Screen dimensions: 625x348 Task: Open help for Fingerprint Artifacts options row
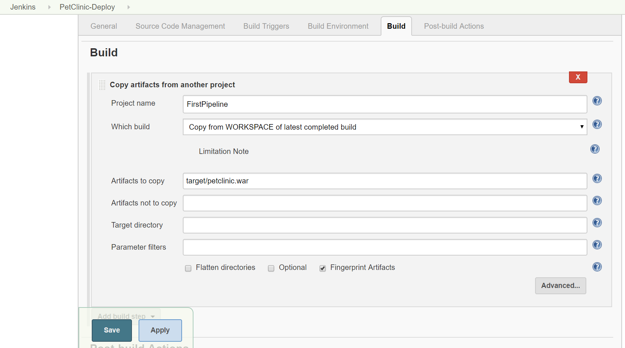tap(597, 267)
